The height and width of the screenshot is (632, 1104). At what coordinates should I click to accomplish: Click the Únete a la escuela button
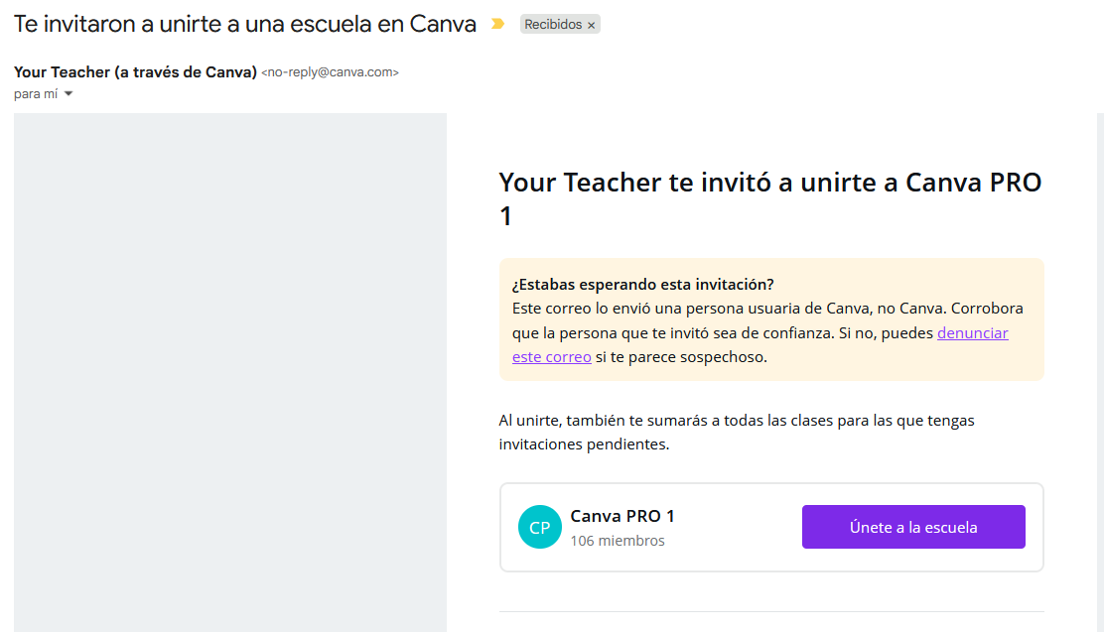[x=913, y=527]
